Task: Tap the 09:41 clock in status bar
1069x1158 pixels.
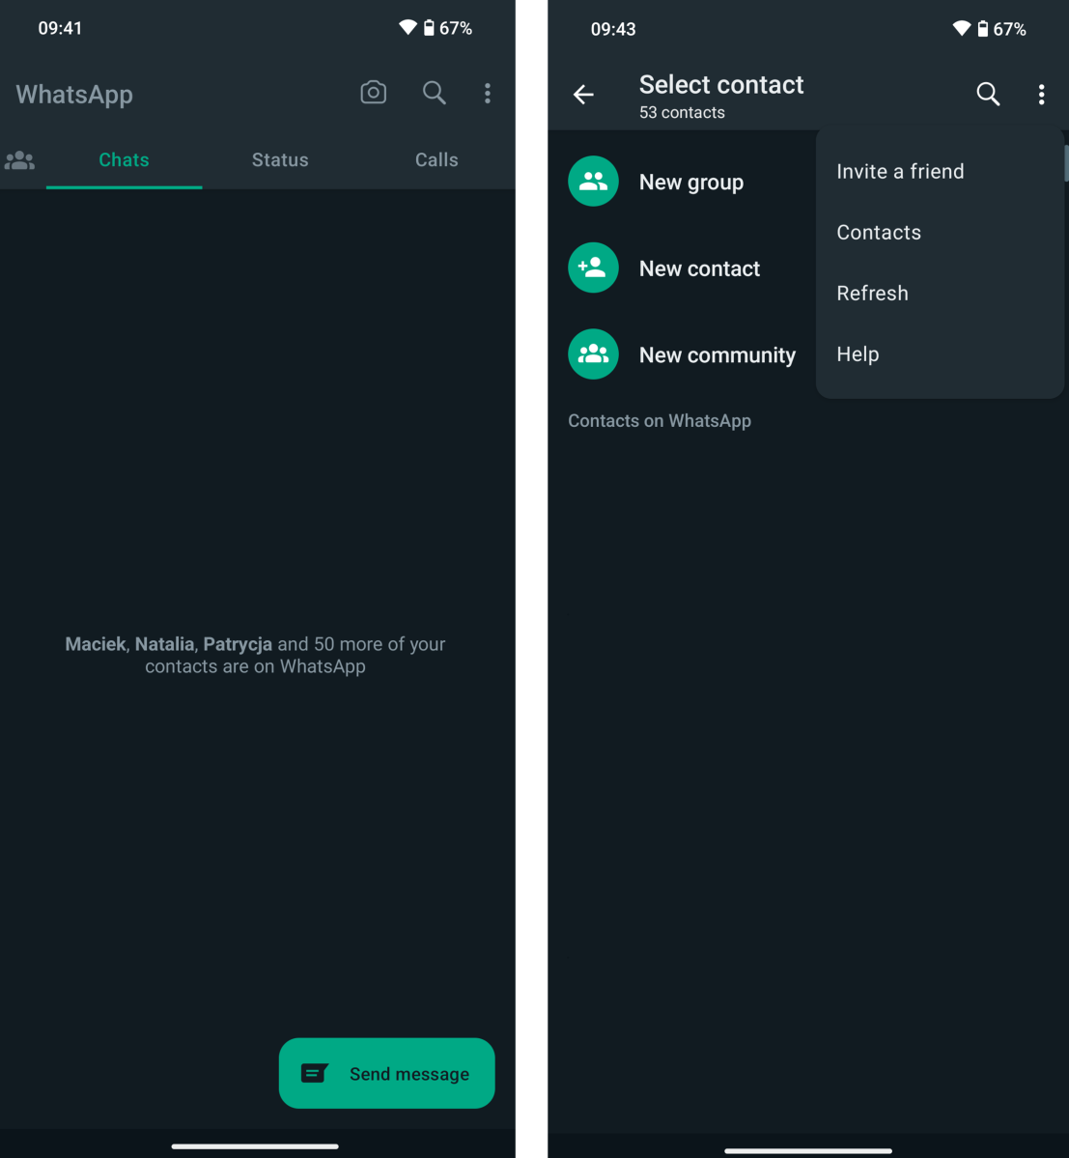Action: coord(60,29)
